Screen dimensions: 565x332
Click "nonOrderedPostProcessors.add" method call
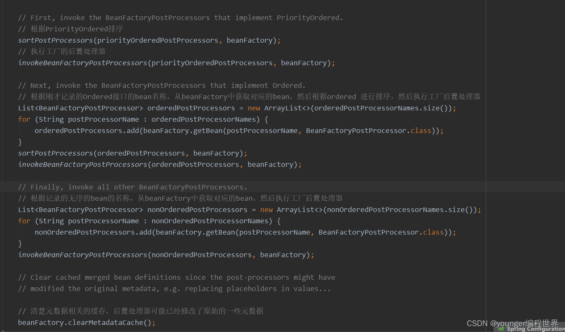point(93,232)
